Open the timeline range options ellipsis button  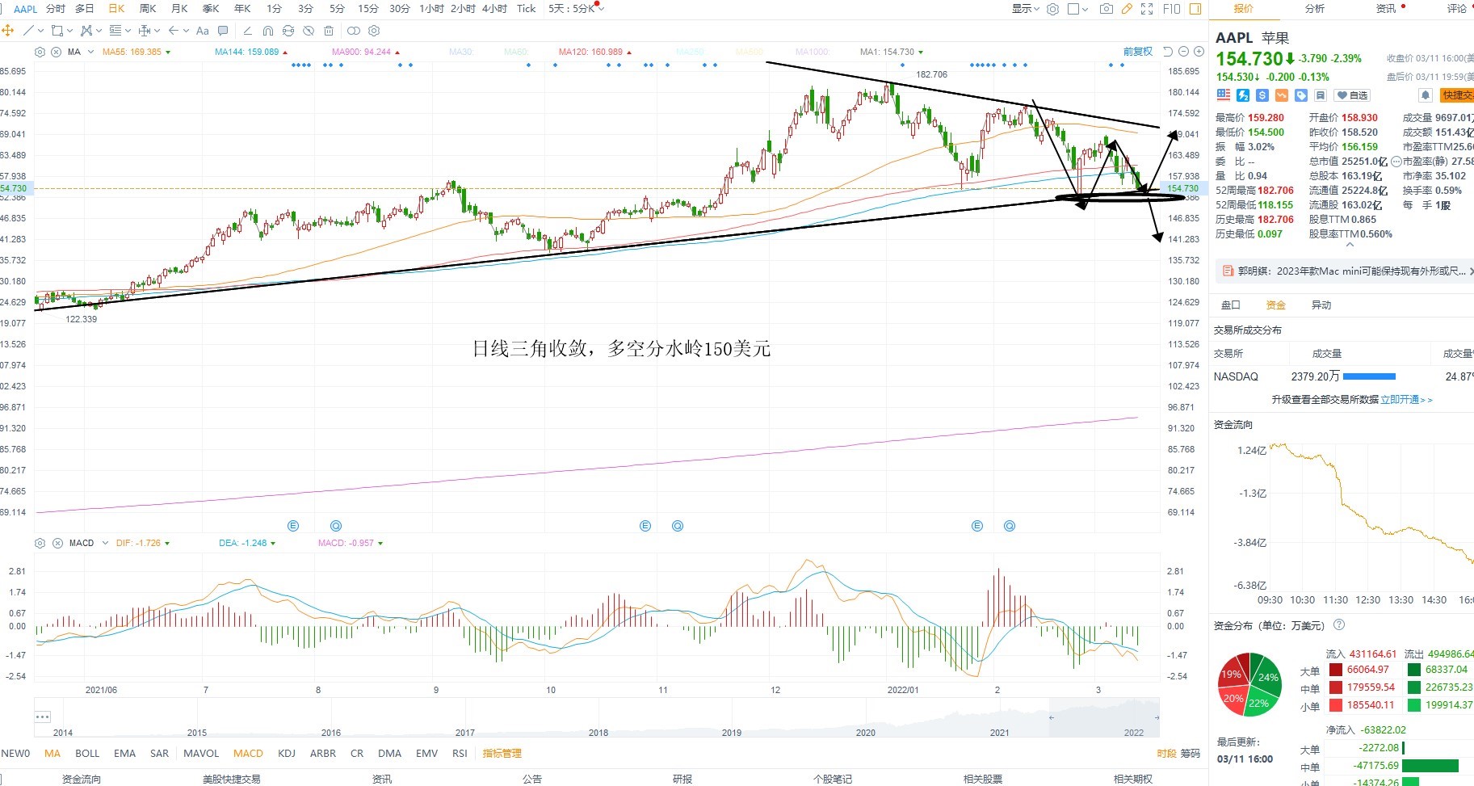(x=43, y=717)
